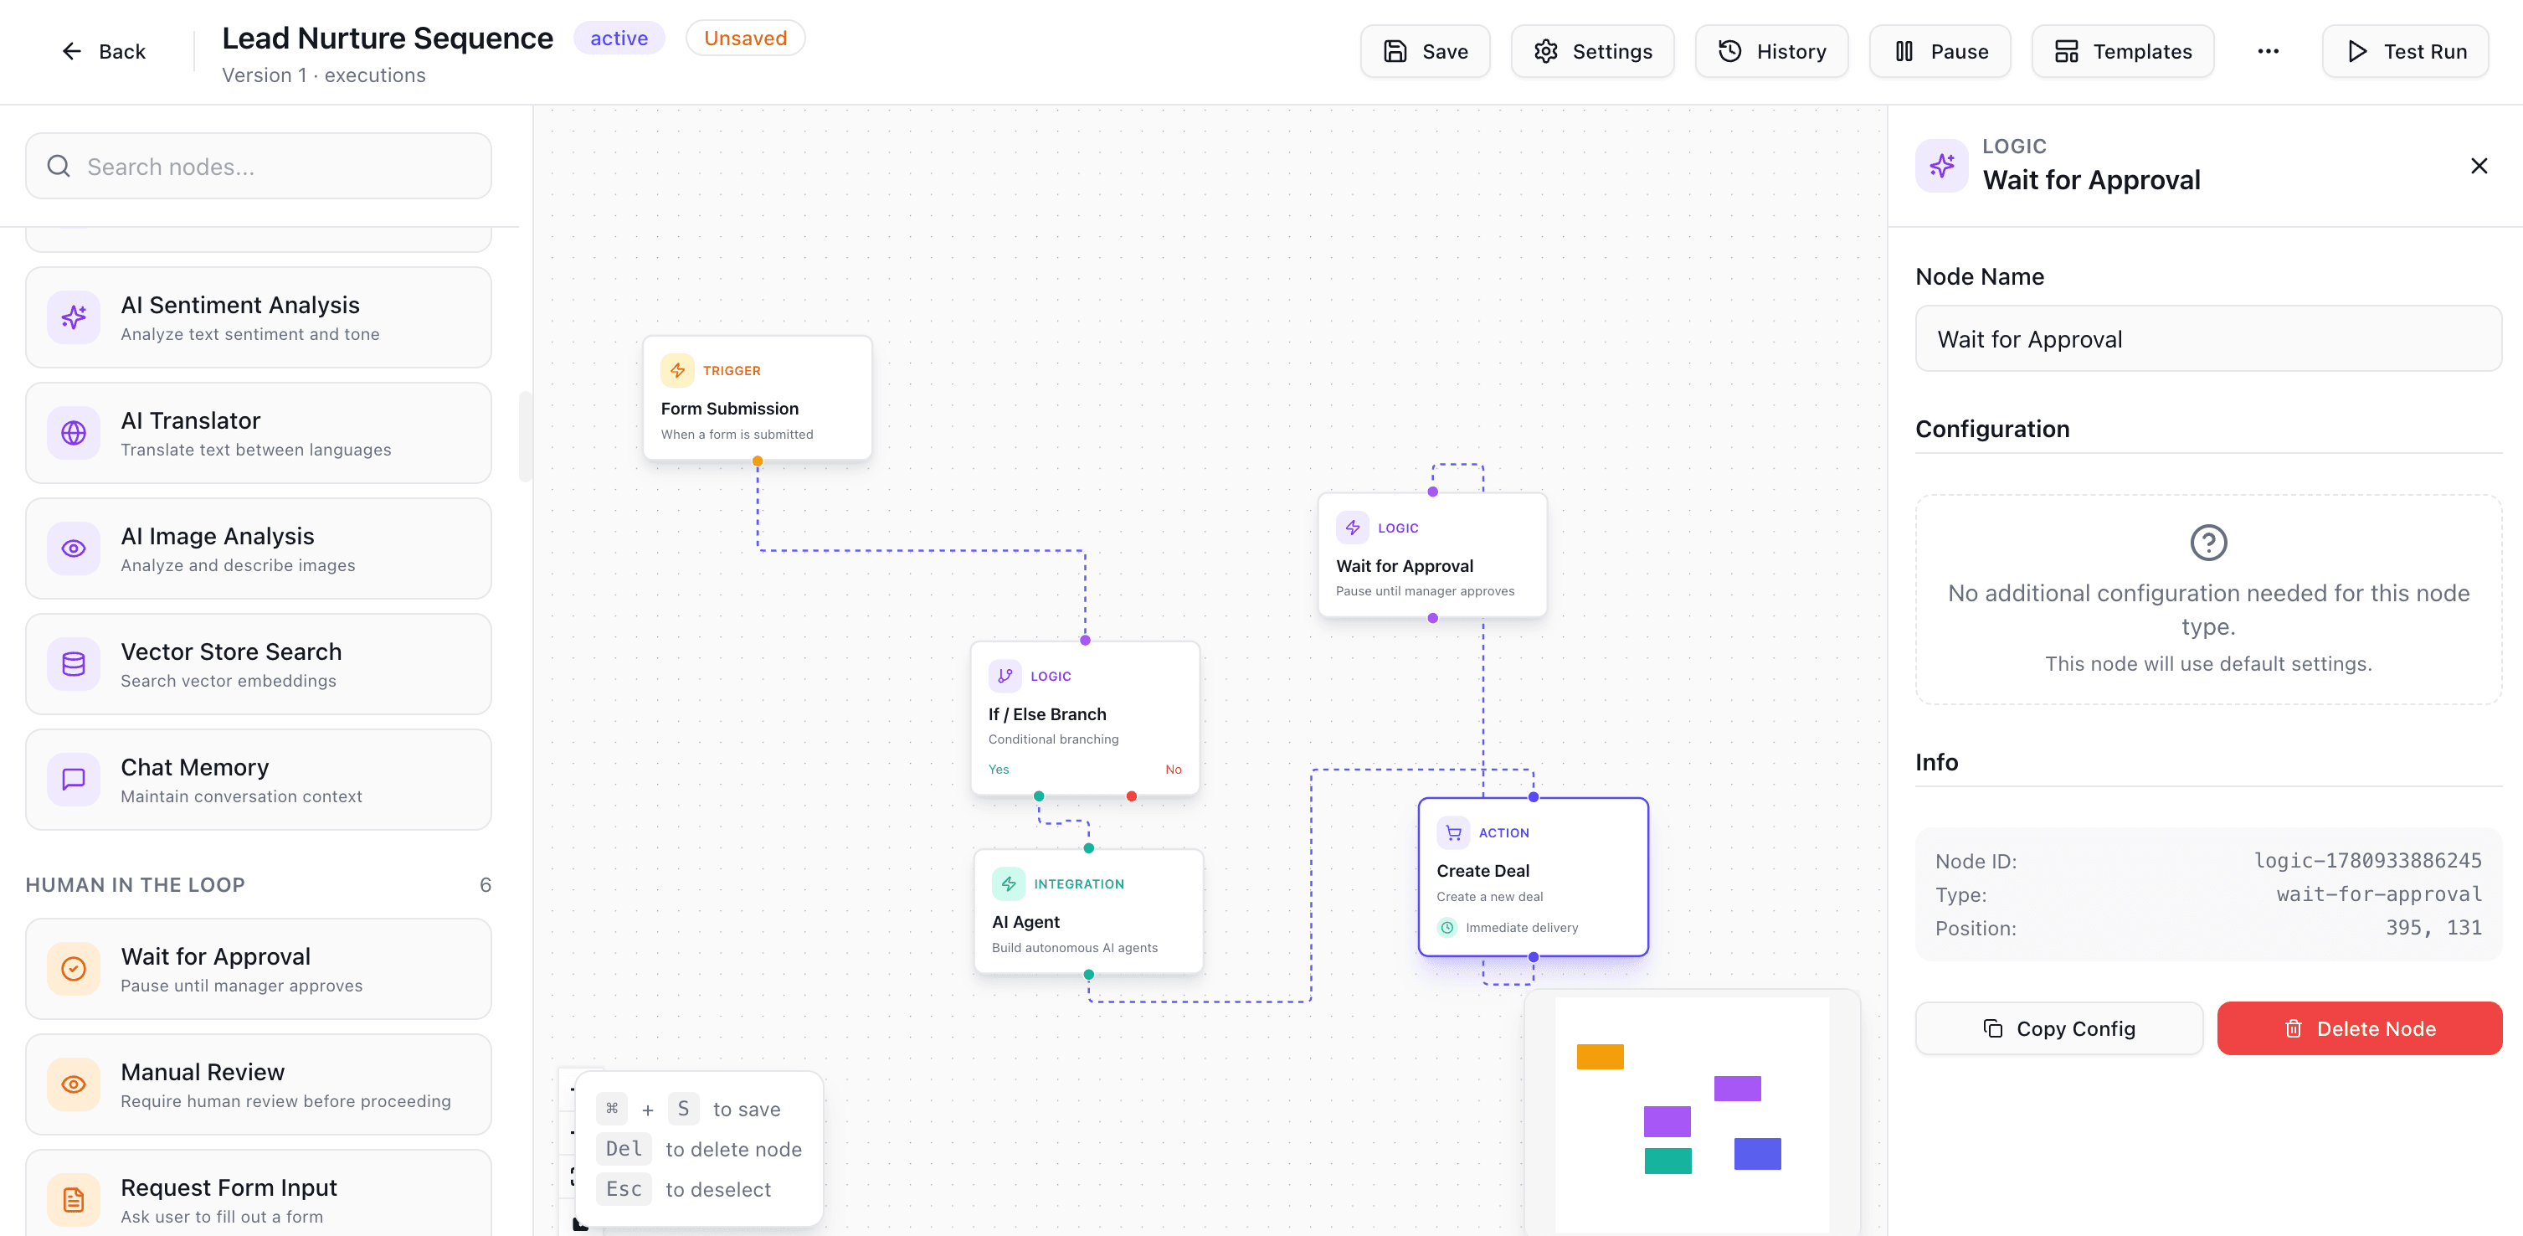2523x1236 pixels.
Task: Click the Chat Memory speech bubble icon
Action: coord(74,780)
